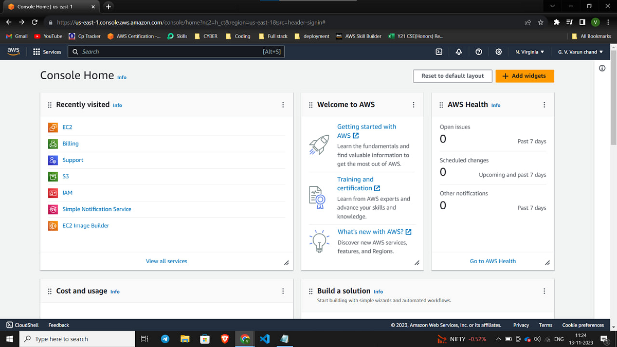Click inside the AWS search field

(x=175, y=51)
